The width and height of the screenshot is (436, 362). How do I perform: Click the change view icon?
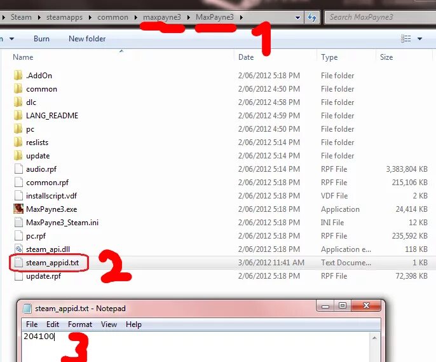pyautogui.click(x=405, y=39)
